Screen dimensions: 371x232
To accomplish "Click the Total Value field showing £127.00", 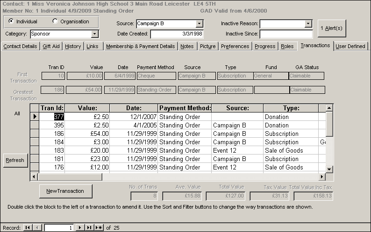I will (x=226, y=196).
